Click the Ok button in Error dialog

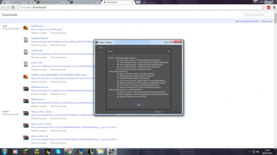coord(138,105)
